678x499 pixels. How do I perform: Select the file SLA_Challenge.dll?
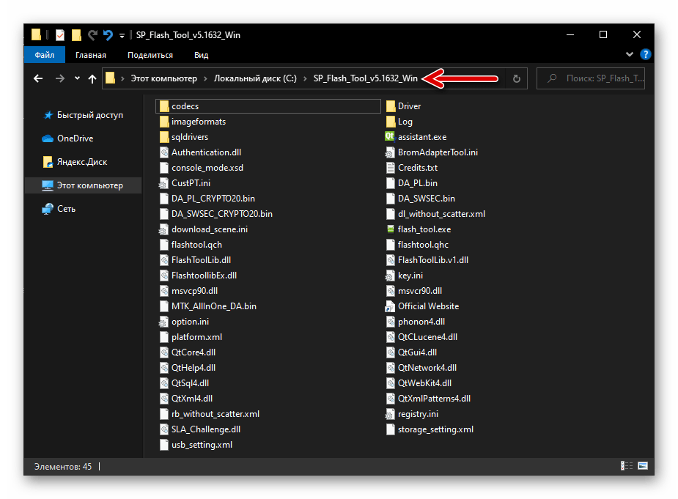(x=200, y=429)
